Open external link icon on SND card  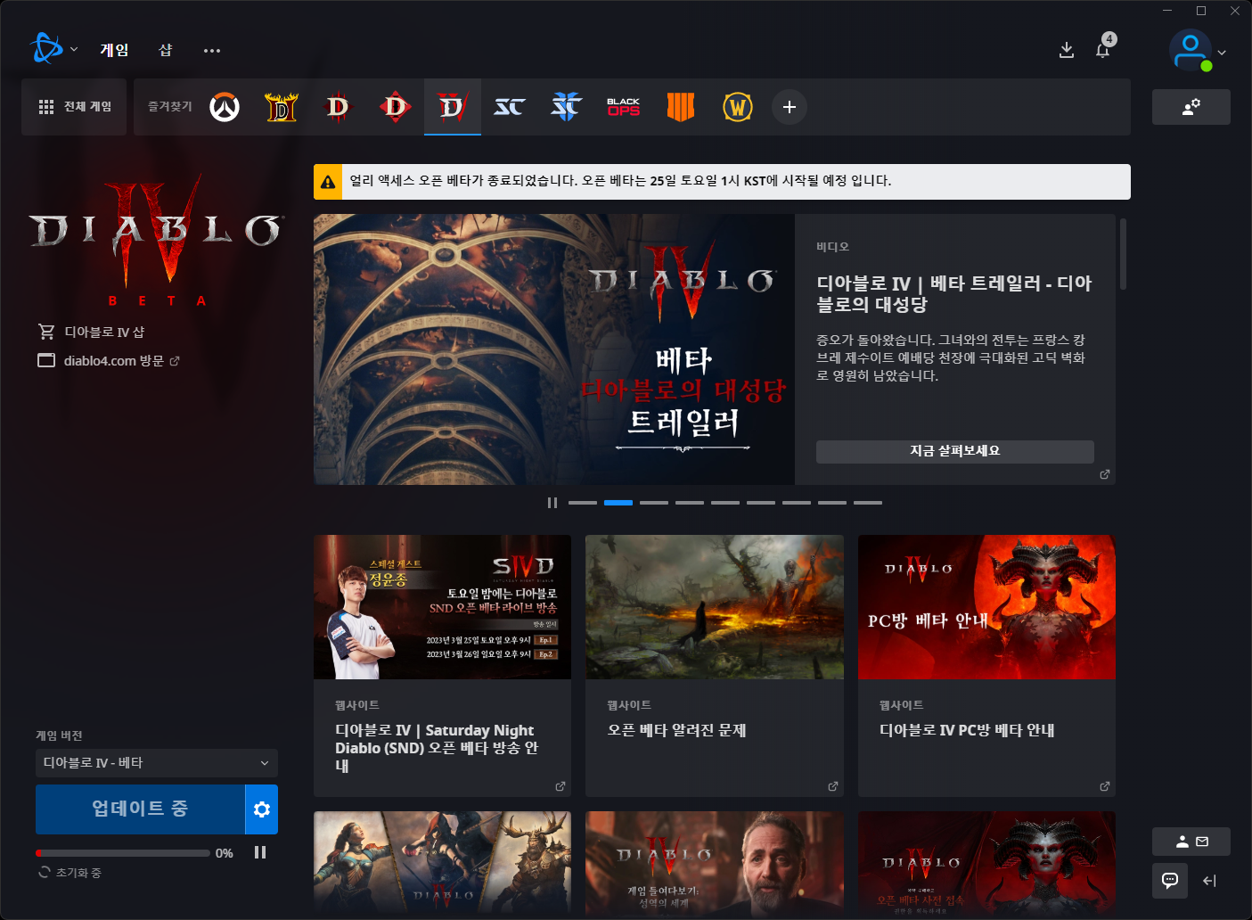(x=561, y=786)
